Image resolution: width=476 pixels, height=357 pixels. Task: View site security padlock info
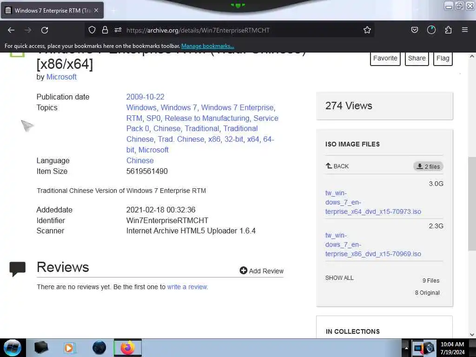105,30
